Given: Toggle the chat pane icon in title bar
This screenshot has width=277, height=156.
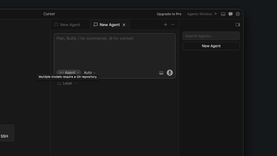Looking at the screenshot, I should pos(230,14).
